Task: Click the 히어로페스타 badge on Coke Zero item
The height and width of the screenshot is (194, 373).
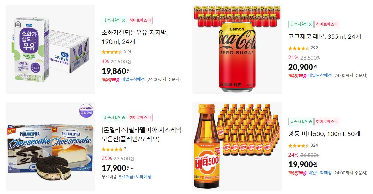Action: click(327, 24)
